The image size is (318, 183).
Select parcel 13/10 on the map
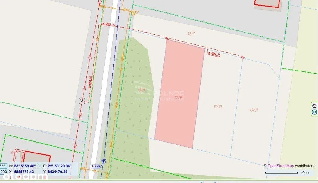pyautogui.click(x=218, y=107)
